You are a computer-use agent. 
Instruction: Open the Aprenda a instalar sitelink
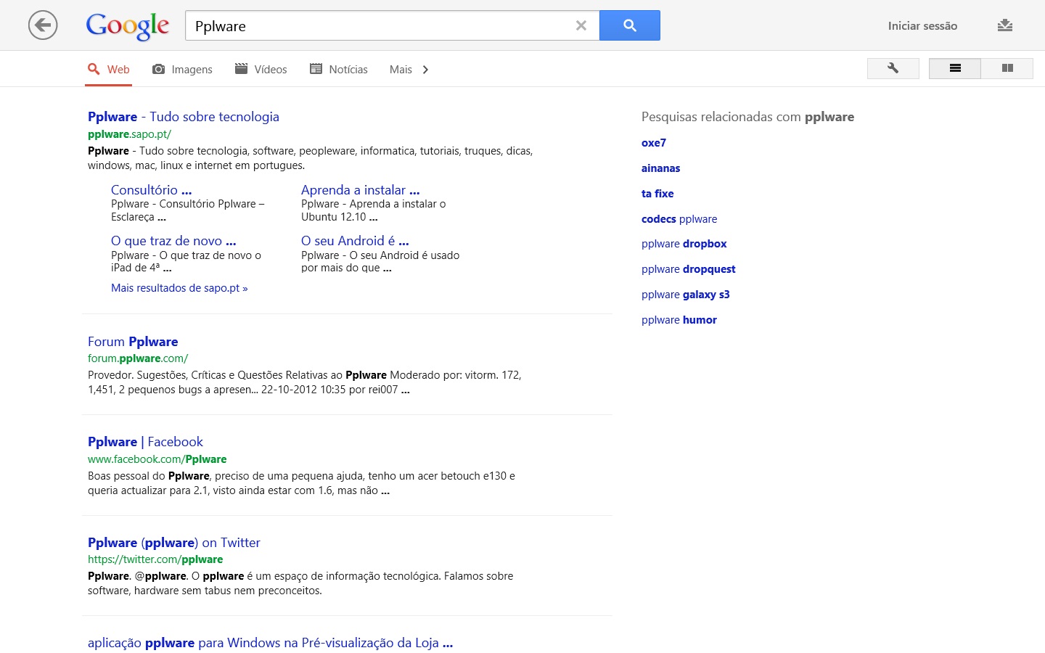point(361,190)
